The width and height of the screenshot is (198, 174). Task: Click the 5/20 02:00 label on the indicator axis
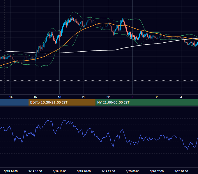point(157,171)
